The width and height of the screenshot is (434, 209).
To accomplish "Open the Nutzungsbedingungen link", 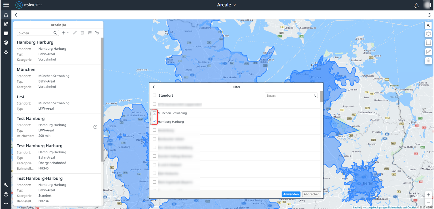I will pyautogui.click(x=375, y=208).
